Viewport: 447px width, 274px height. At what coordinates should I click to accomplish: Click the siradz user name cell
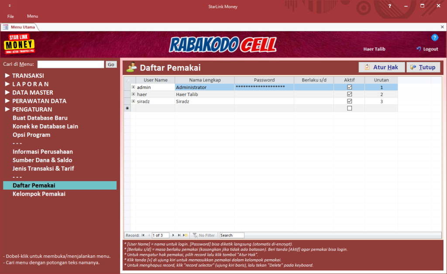155,101
